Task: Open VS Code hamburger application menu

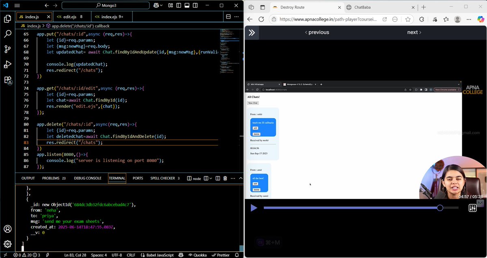Action: point(17,6)
